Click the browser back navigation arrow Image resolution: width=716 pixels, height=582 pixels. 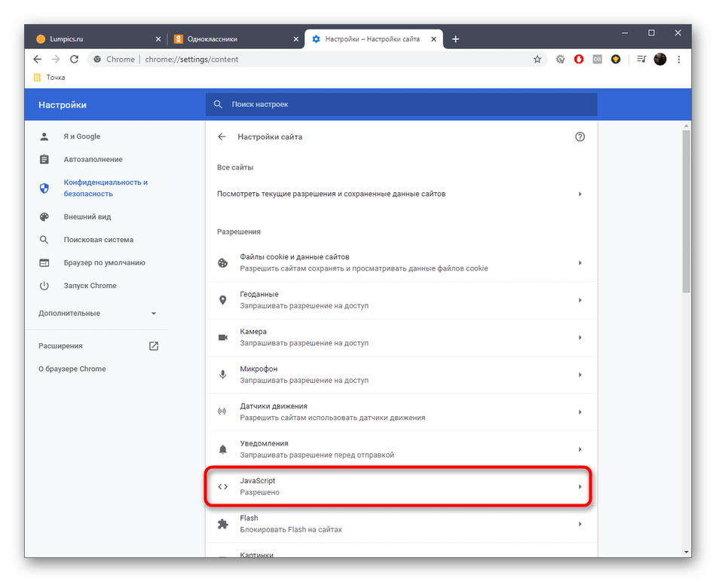[x=38, y=60]
